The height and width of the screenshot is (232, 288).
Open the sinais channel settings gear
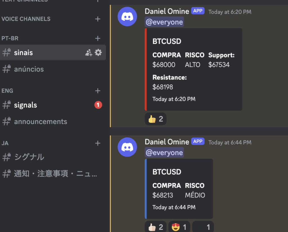(98, 52)
